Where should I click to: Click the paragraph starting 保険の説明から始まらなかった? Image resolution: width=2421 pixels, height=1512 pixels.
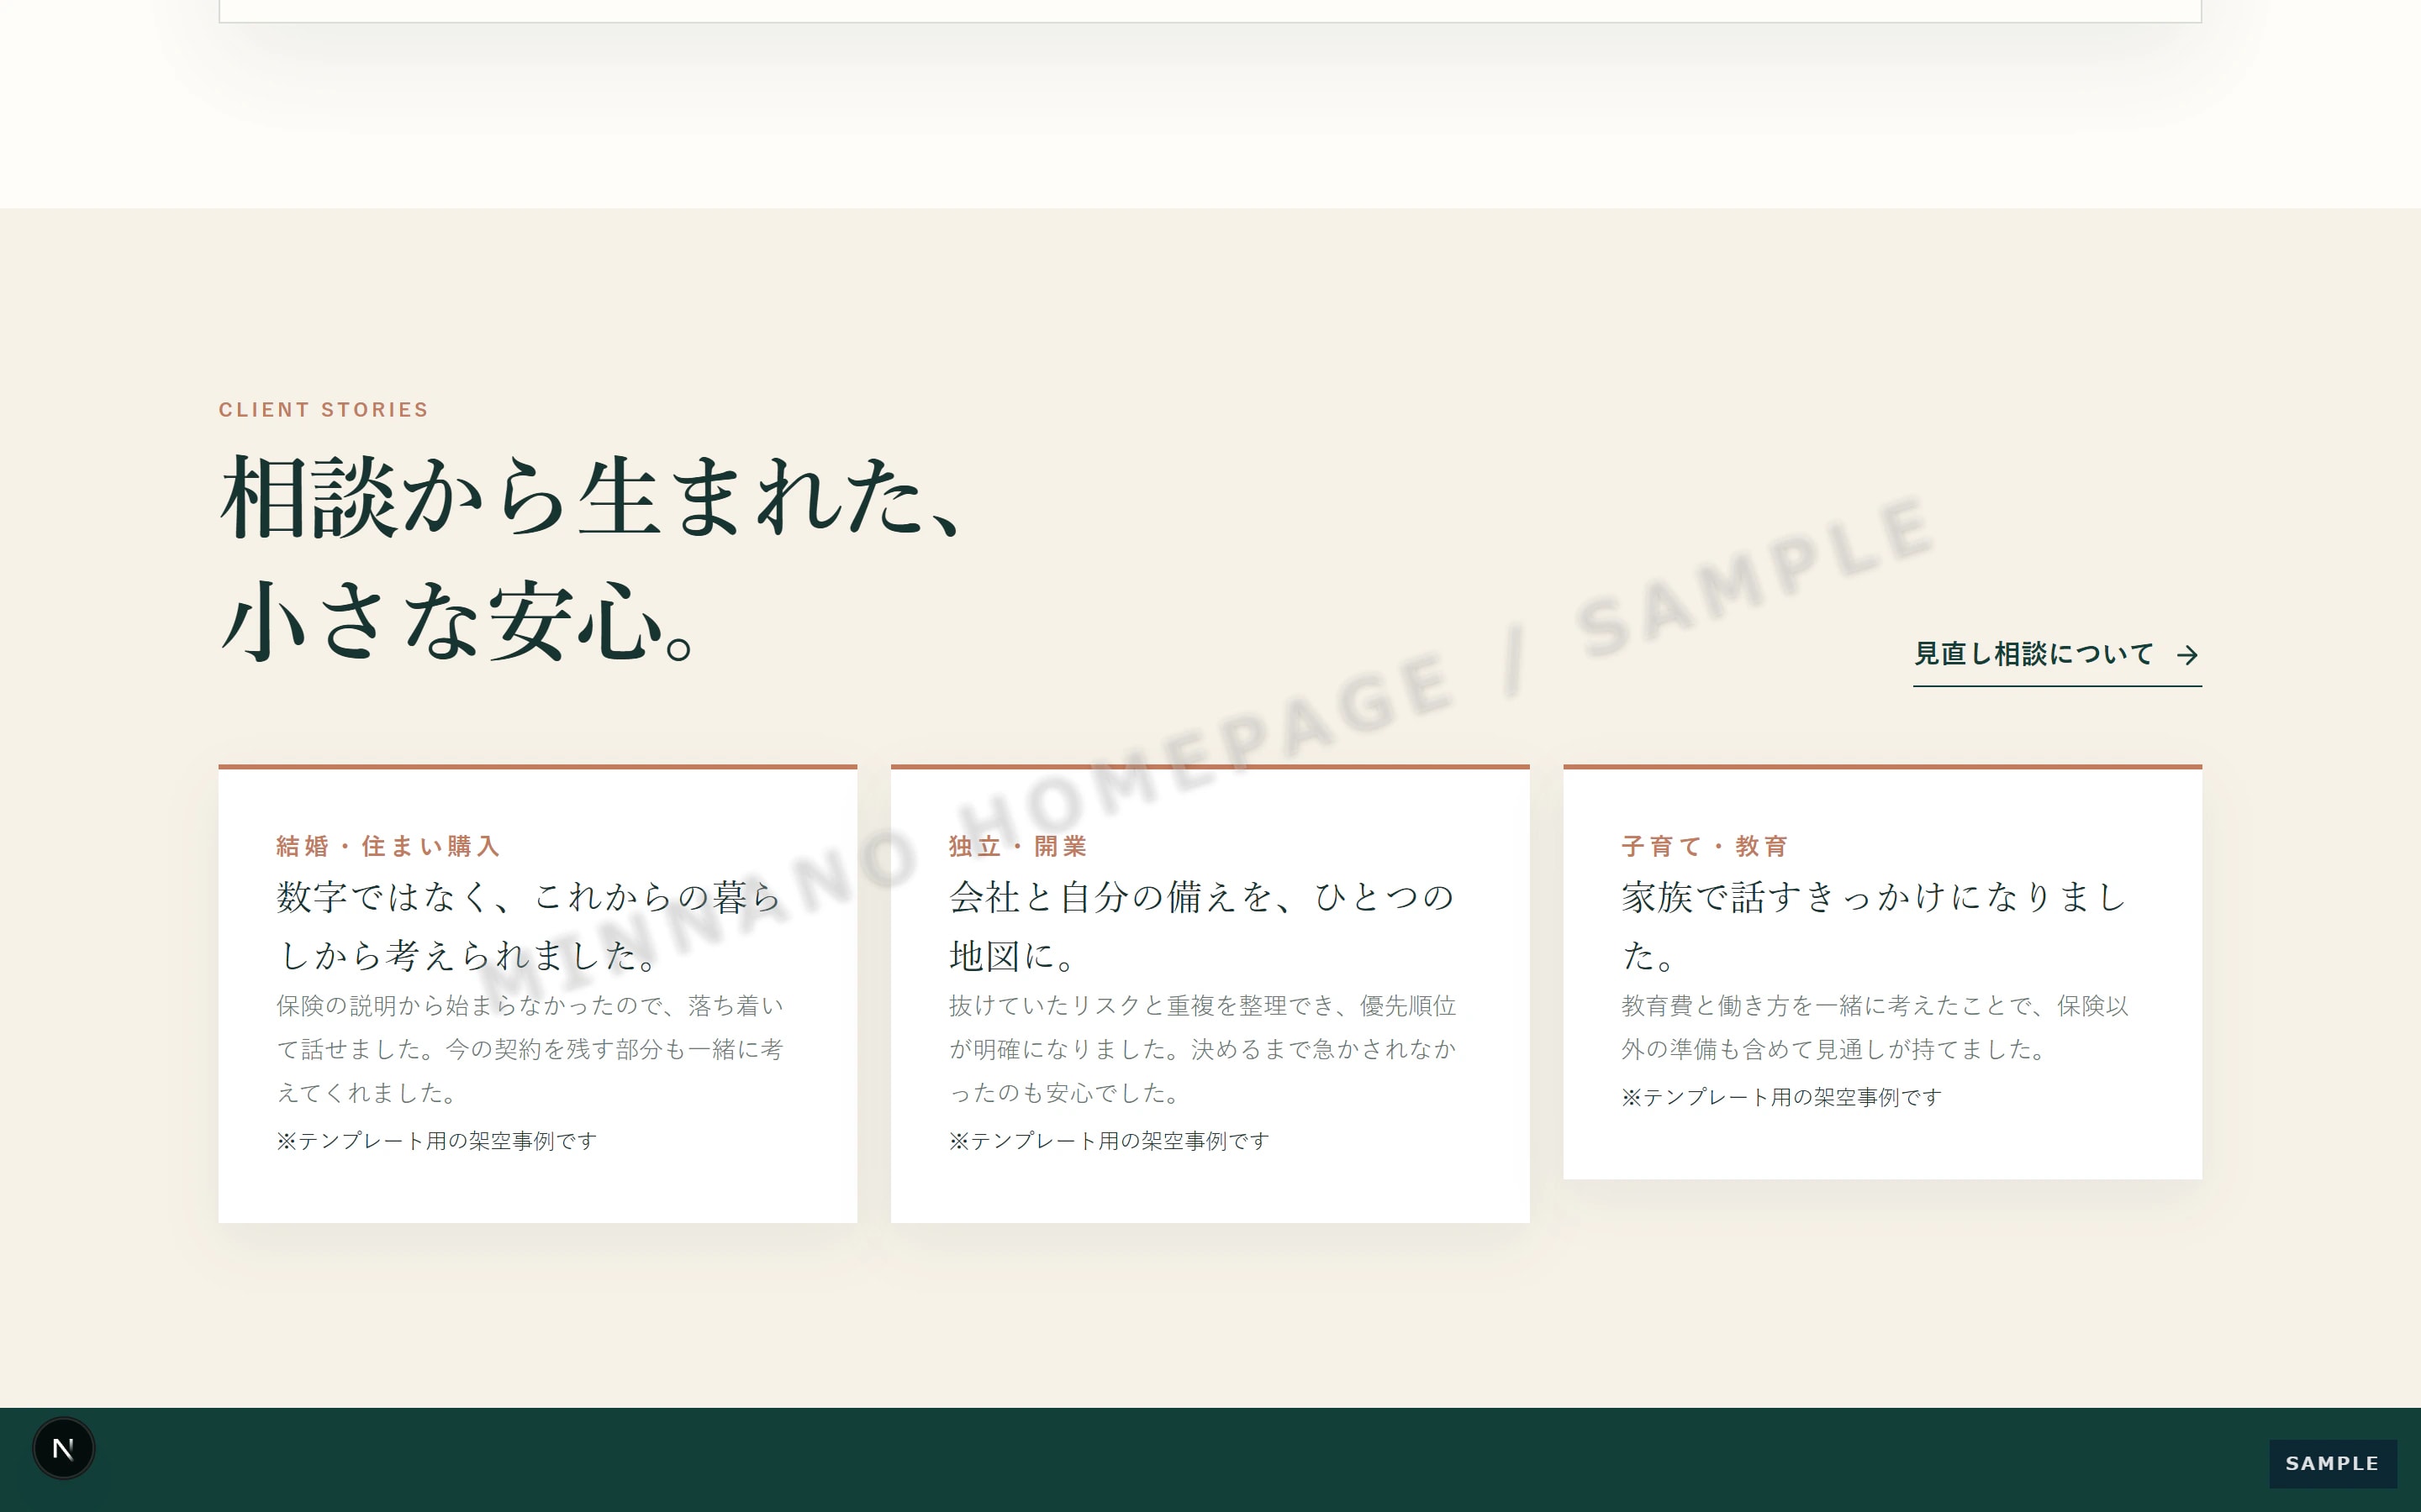click(x=530, y=1049)
